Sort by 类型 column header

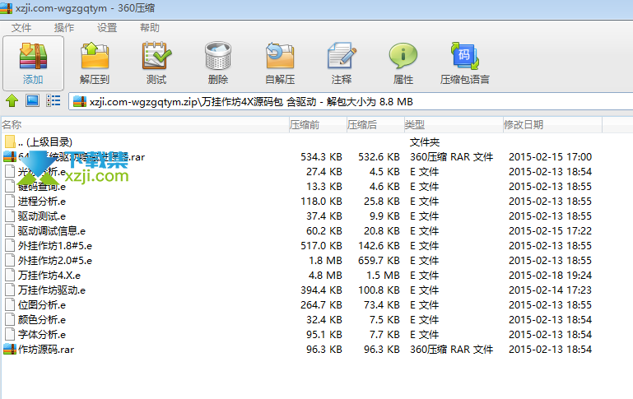click(x=454, y=125)
